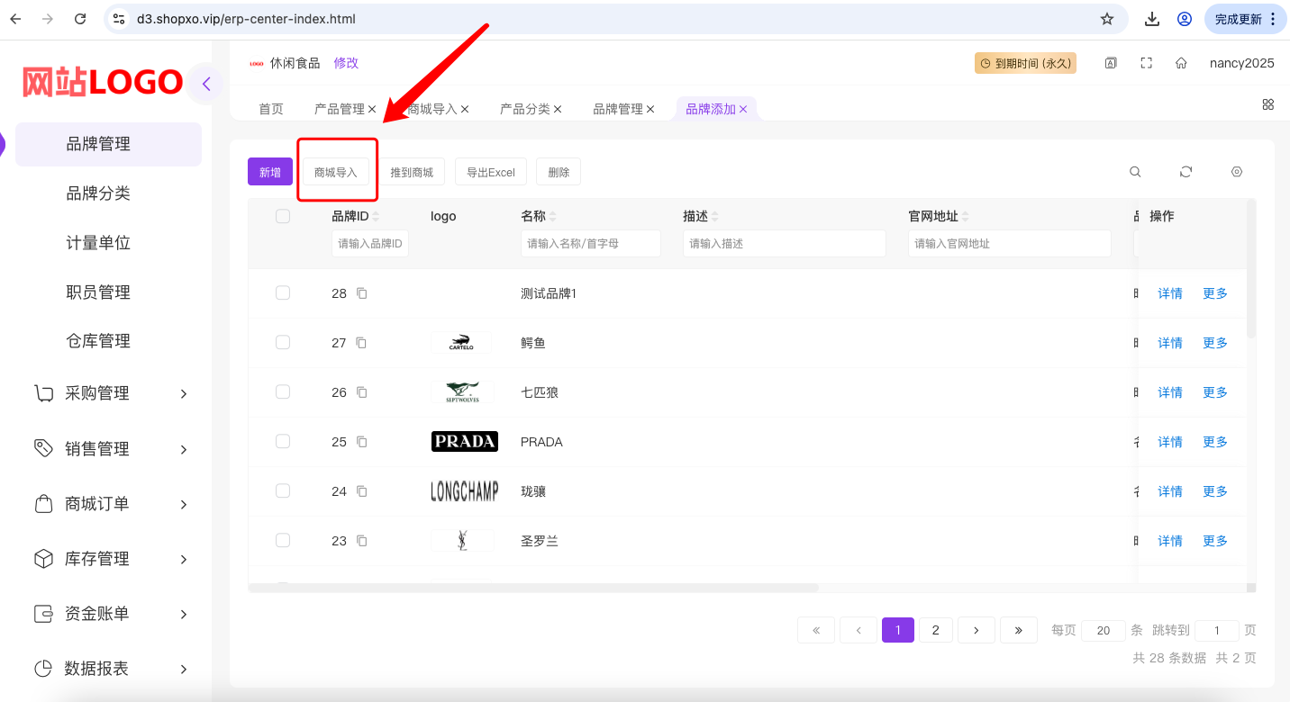Viewport: 1290px width, 702px height.
Task: Click the sort icon on 官网地址 column
Action: [966, 217]
